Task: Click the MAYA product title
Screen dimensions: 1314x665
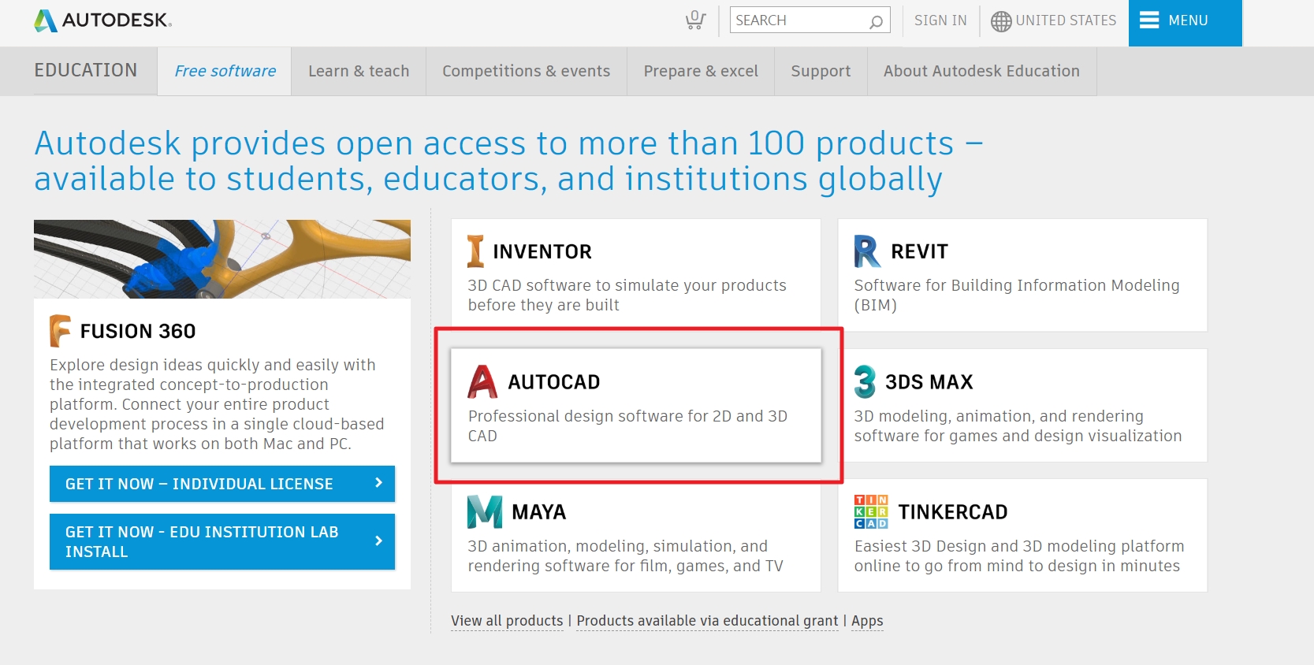Action: [x=539, y=512]
